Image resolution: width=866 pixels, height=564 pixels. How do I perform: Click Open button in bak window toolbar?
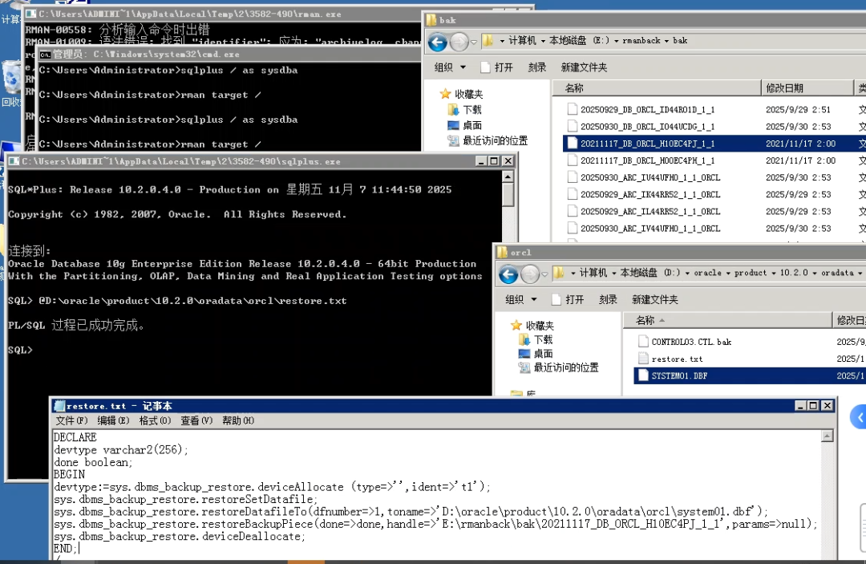(x=497, y=67)
